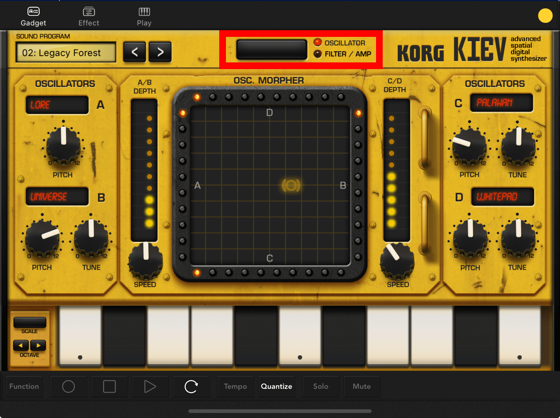Toggle Solo for this gadget

pyautogui.click(x=321, y=386)
